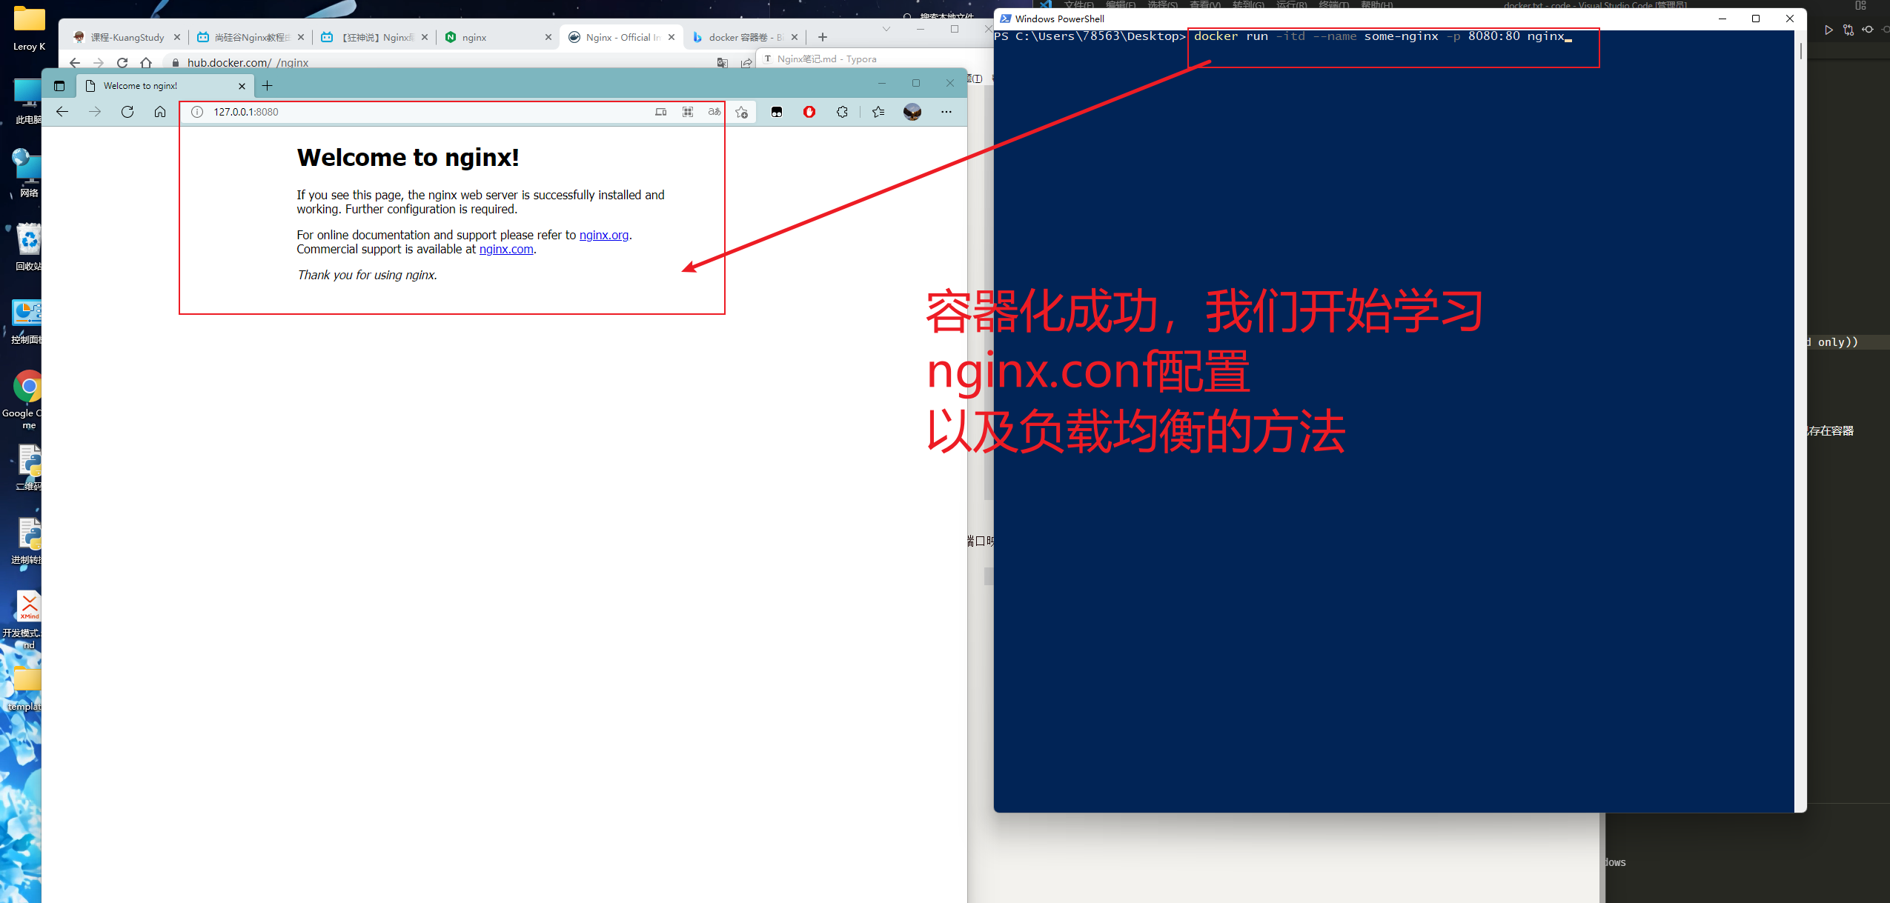The width and height of the screenshot is (1890, 903).
Task: Open Edge settings and more menu
Action: (x=946, y=112)
